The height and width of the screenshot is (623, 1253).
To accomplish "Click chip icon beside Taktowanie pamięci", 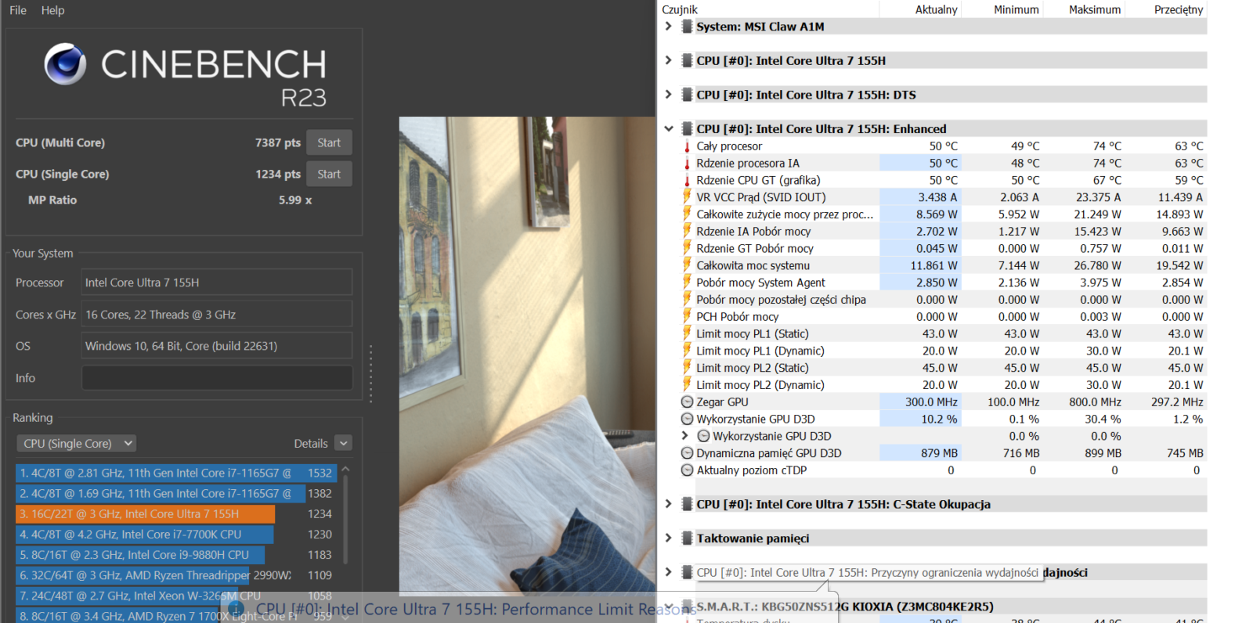I will pos(687,538).
